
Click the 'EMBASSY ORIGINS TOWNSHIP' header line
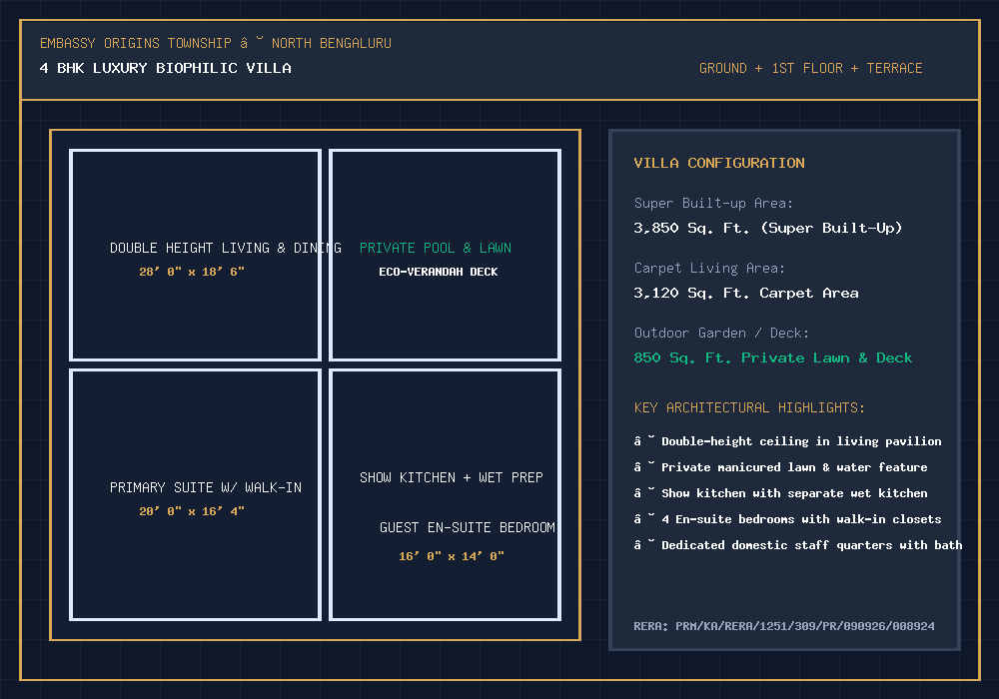(216, 43)
